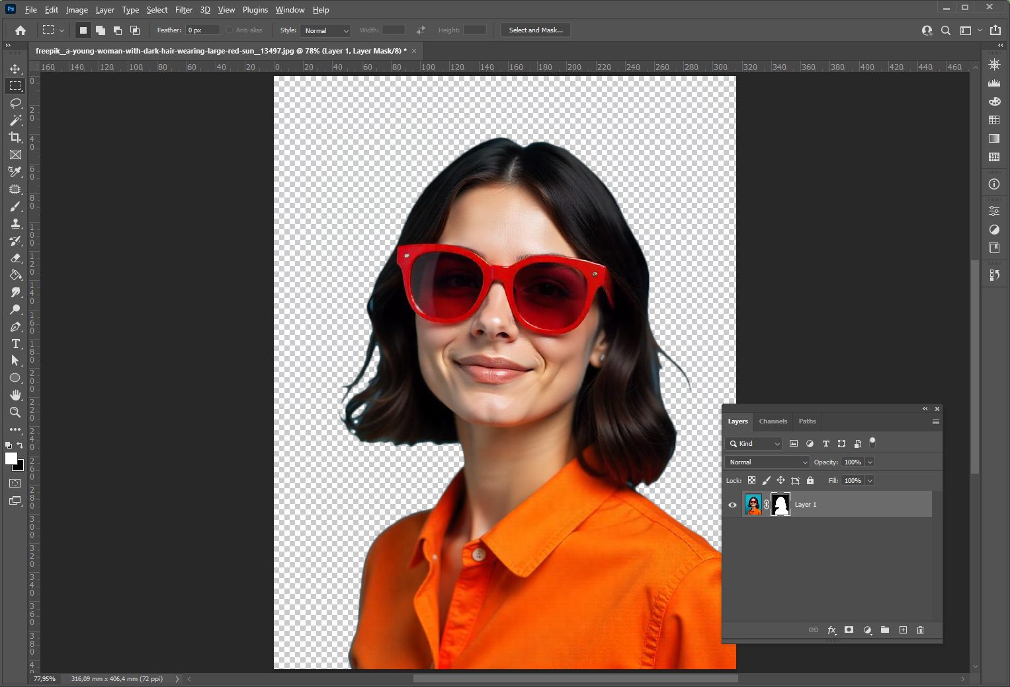Select the Frame tool
This screenshot has width=1010, height=687.
pyautogui.click(x=15, y=155)
